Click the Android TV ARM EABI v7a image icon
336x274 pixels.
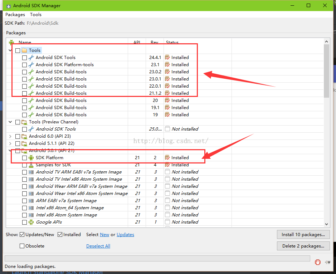tap(31, 172)
